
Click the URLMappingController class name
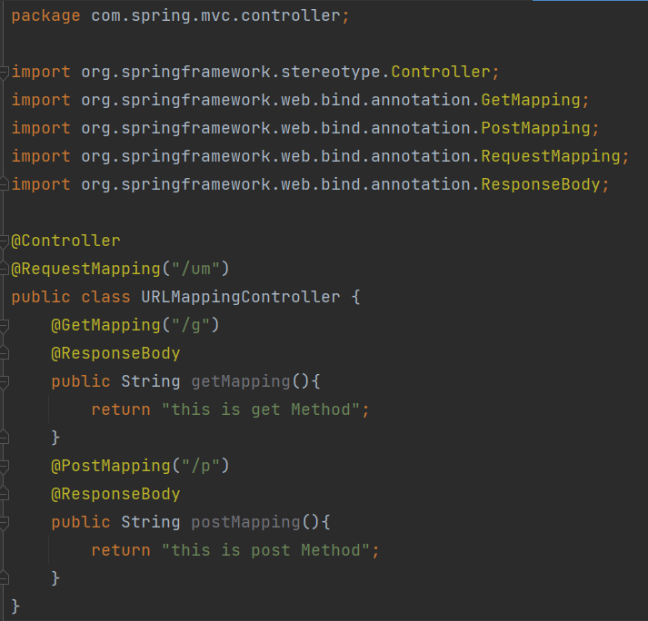coord(240,297)
